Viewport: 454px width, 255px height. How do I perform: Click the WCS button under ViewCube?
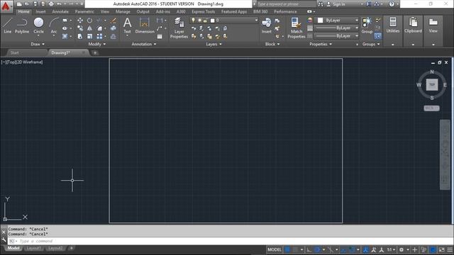(431, 108)
